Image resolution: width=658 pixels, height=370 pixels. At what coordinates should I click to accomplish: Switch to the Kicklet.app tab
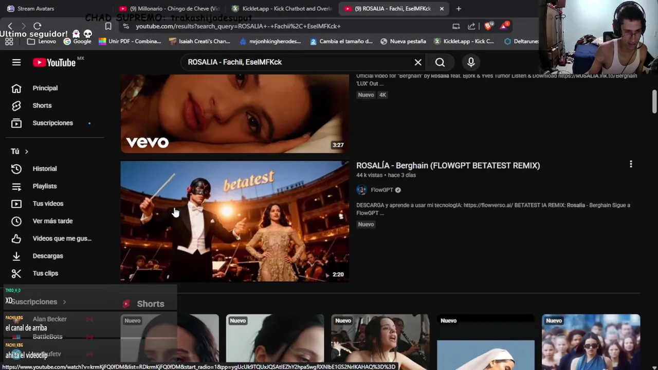pos(282,8)
